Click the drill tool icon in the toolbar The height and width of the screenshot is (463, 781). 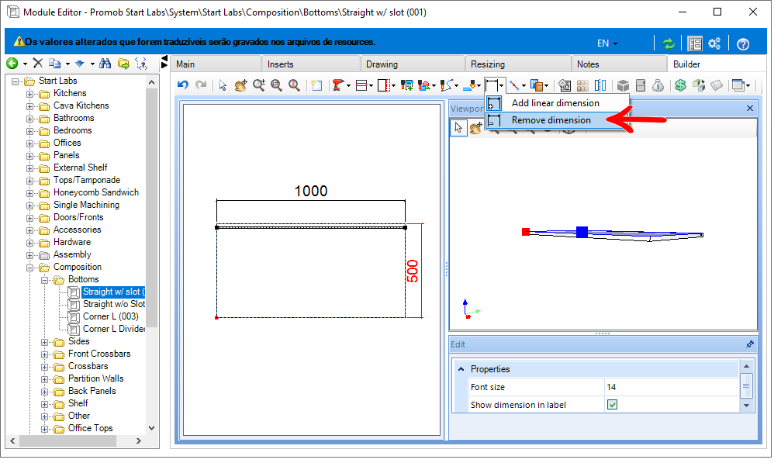338,85
